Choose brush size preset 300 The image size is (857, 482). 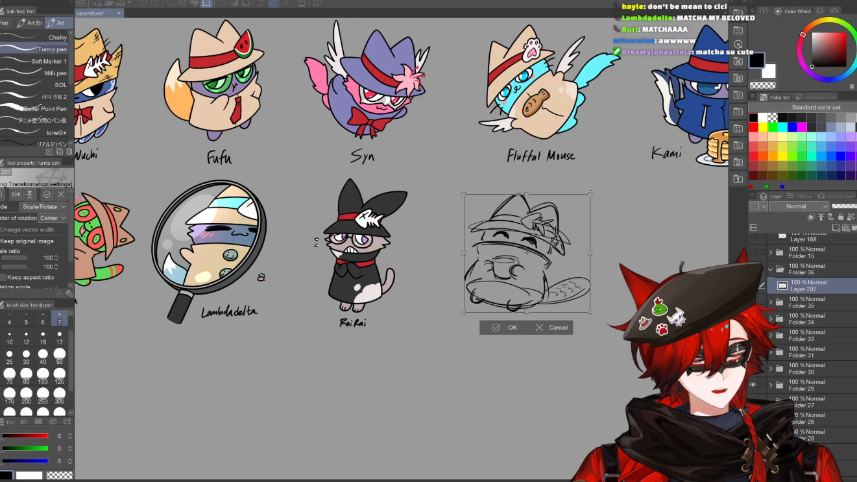coord(60,397)
